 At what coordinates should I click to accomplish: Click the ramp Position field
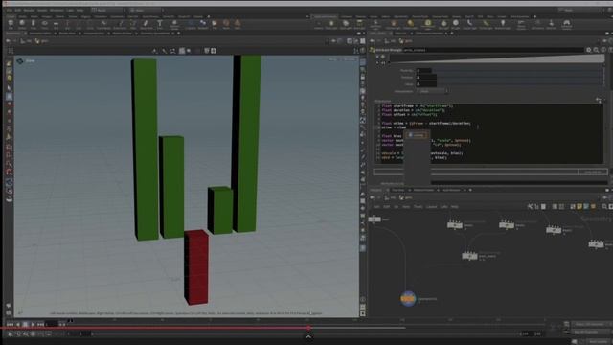tap(425, 77)
